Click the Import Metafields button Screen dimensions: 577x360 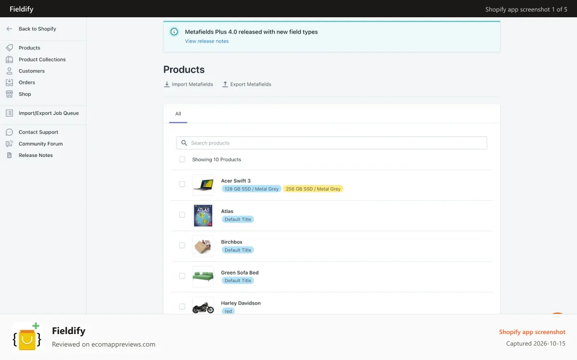188,84
